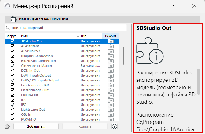Screen dimensions: 205x134
Task: Open the help question mark
Action: tap(173, 6)
